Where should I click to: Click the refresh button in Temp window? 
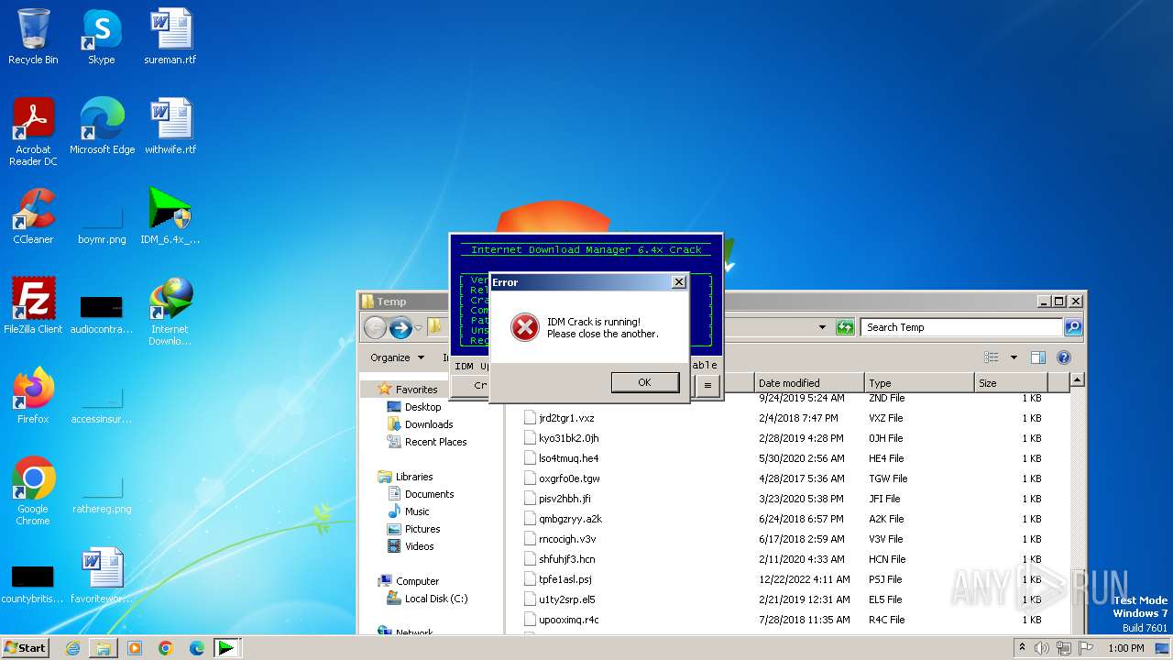coord(845,327)
